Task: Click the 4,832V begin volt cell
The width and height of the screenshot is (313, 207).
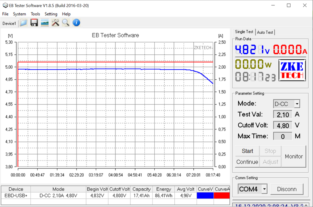Action: coord(97,196)
